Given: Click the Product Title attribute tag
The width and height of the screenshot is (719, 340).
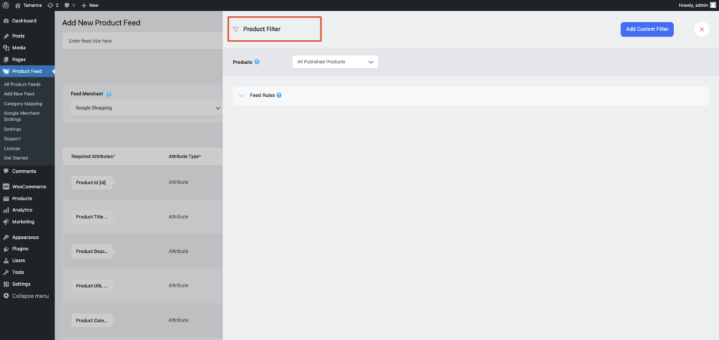Looking at the screenshot, I should click(x=92, y=217).
